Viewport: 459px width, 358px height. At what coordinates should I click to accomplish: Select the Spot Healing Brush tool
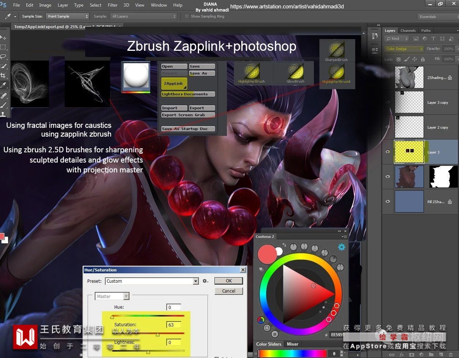tap(3, 95)
